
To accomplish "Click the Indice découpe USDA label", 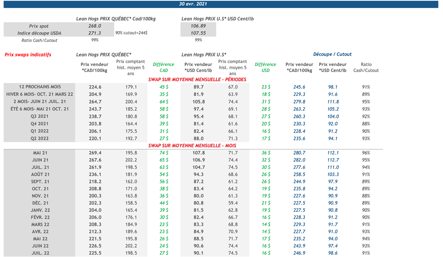I will [x=39, y=33].
